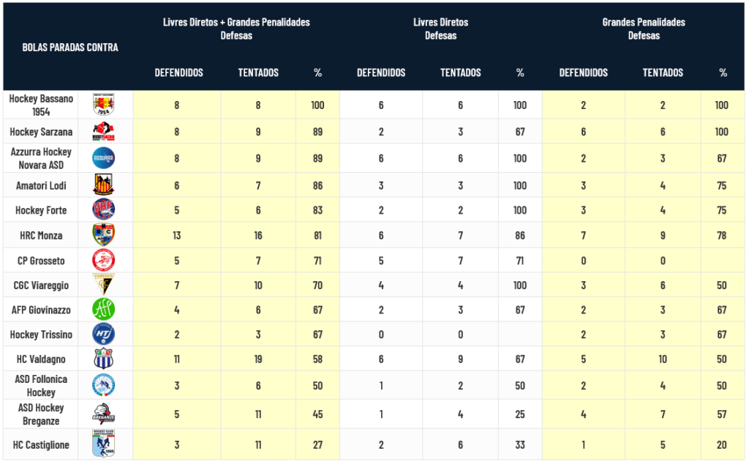Viewport: 749px width, 462px height.
Task: Sort by the first DEFENDIDOS column header
Action: pyautogui.click(x=178, y=72)
